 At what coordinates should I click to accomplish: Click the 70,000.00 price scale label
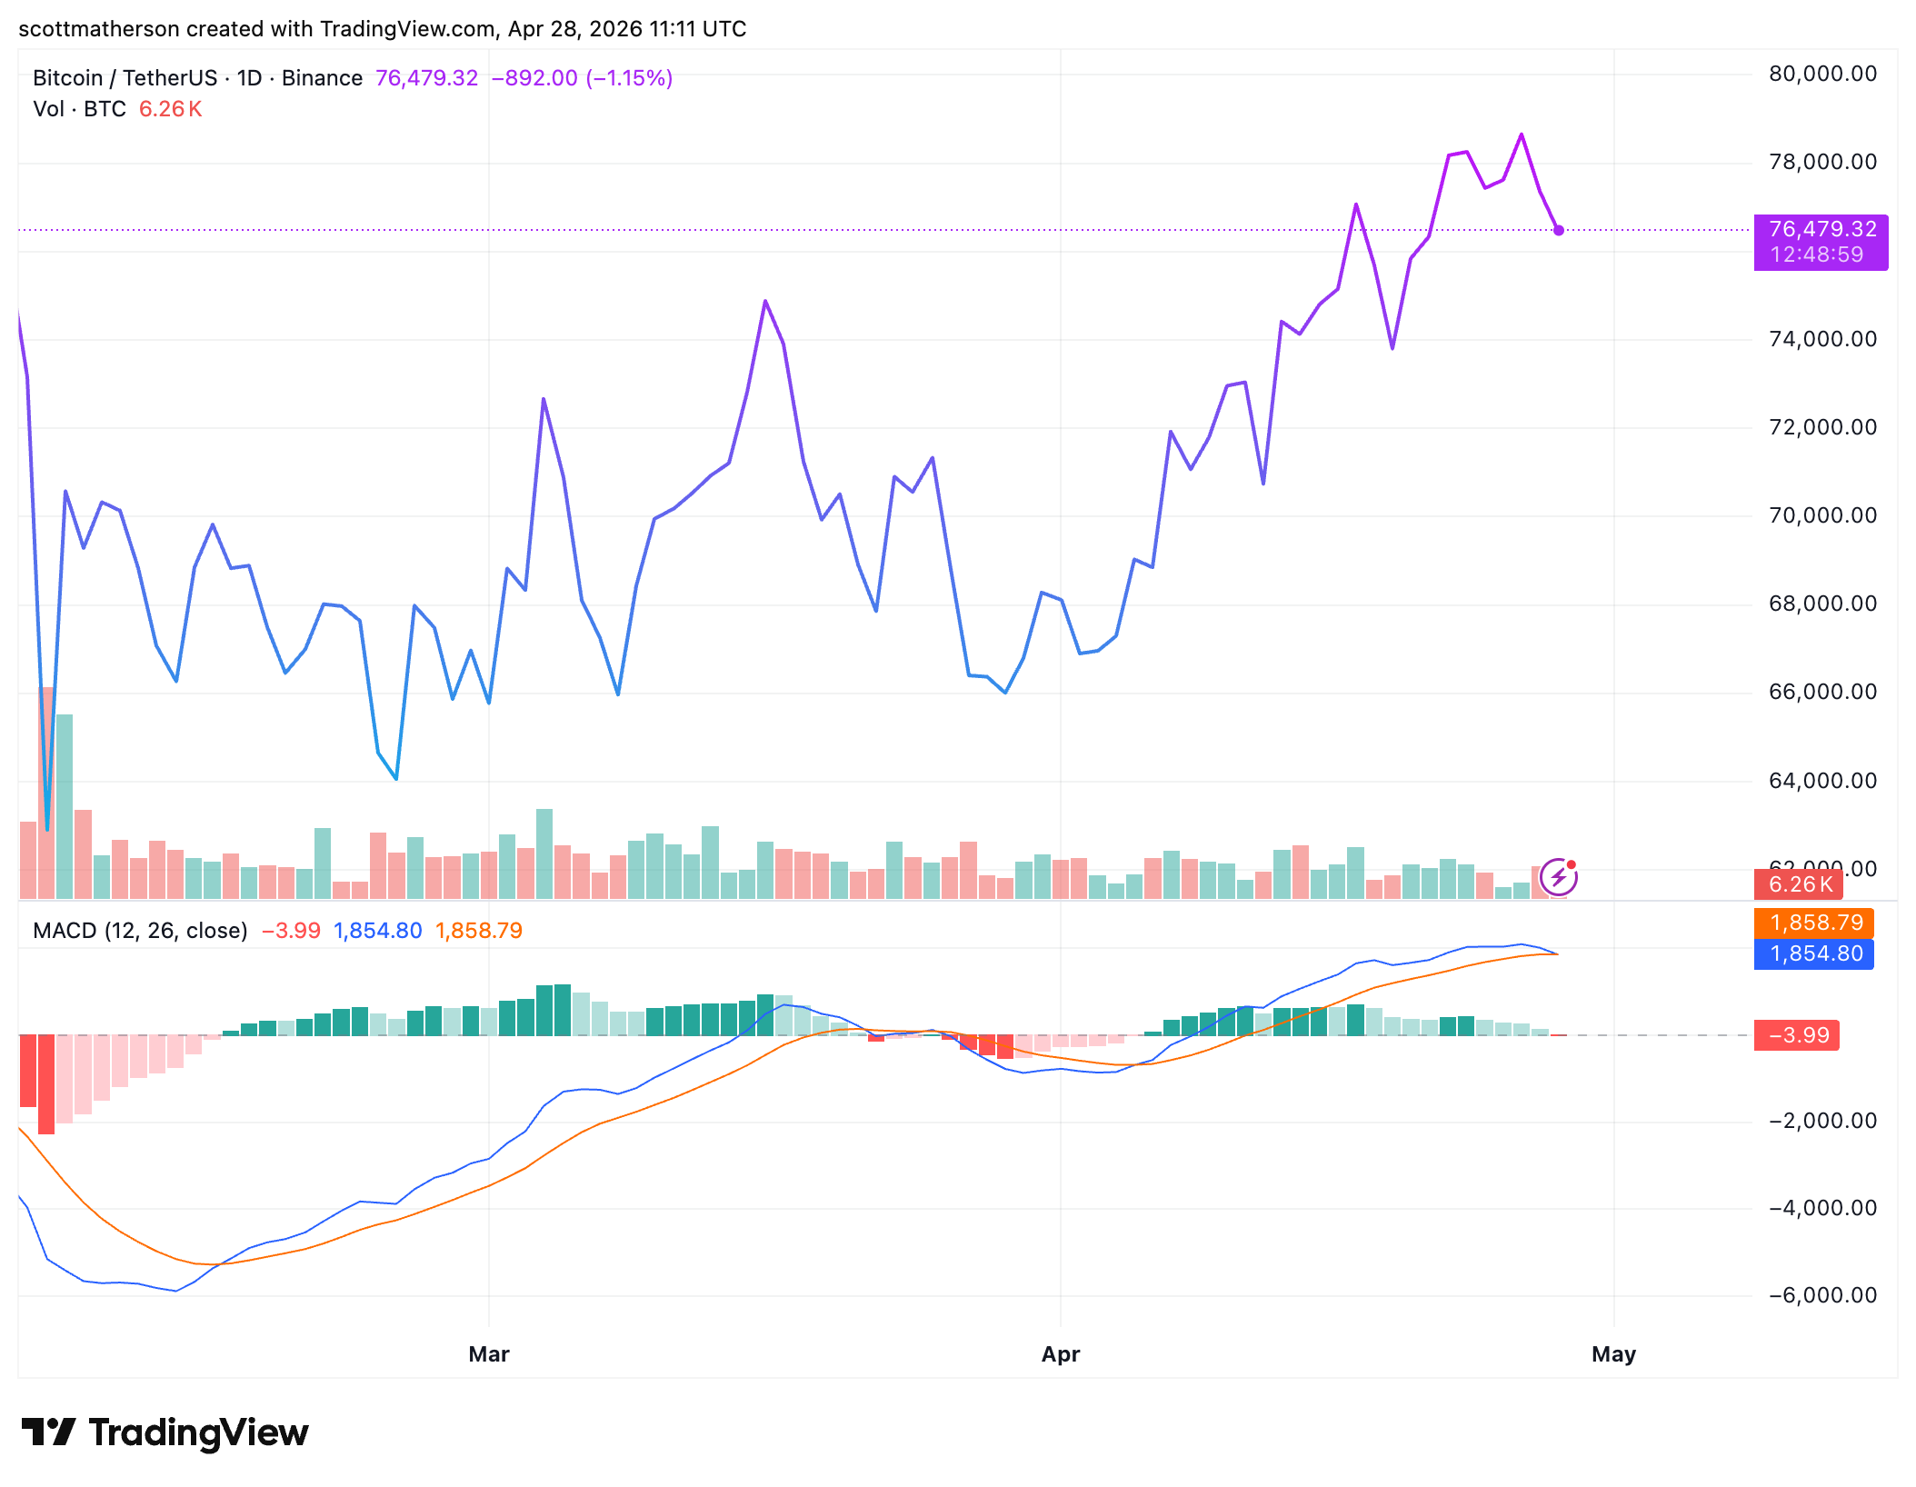pyautogui.click(x=1822, y=515)
